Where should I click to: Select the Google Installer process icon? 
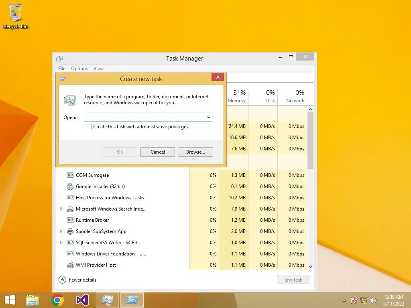[70, 186]
